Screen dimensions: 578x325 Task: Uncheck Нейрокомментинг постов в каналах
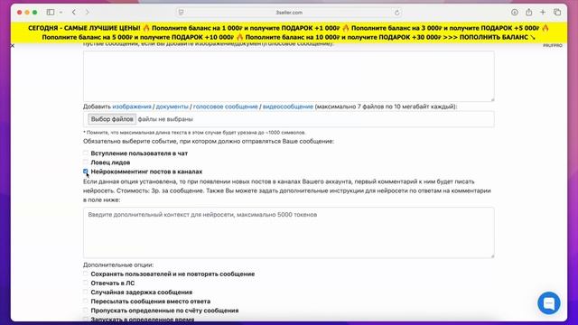pos(86,172)
